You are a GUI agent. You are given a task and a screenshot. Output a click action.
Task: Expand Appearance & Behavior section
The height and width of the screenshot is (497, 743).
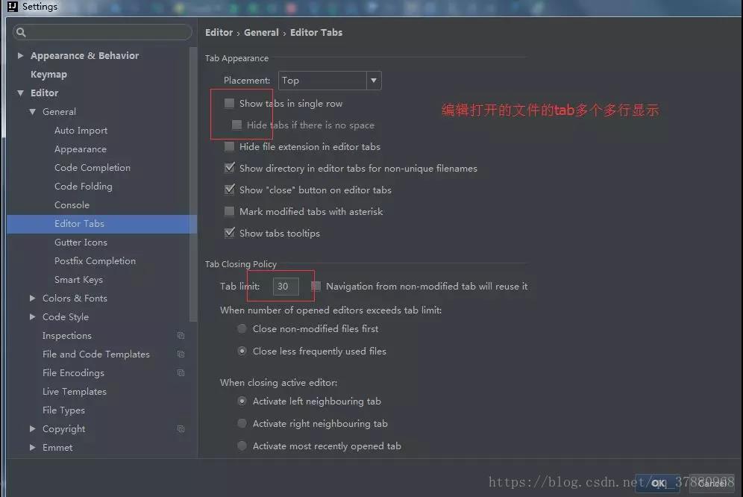click(x=20, y=55)
